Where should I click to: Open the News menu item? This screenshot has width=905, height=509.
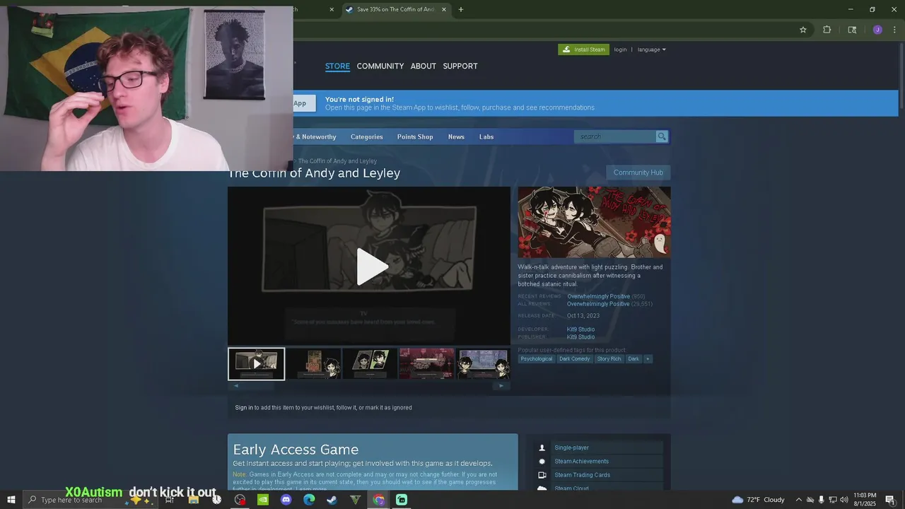pos(456,136)
